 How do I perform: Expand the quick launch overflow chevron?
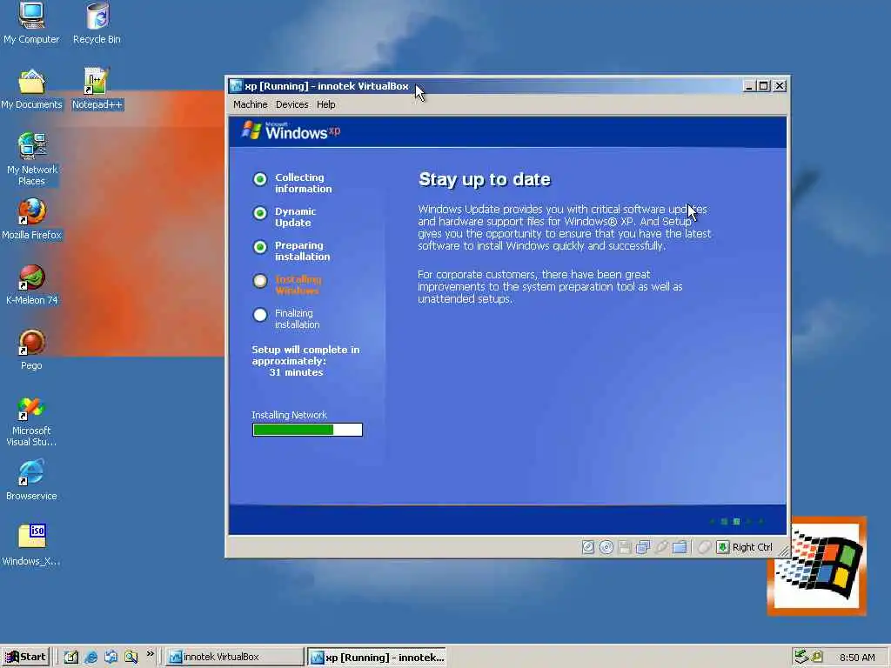coord(150,654)
